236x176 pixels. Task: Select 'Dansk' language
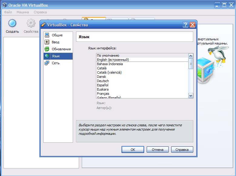point(142,77)
